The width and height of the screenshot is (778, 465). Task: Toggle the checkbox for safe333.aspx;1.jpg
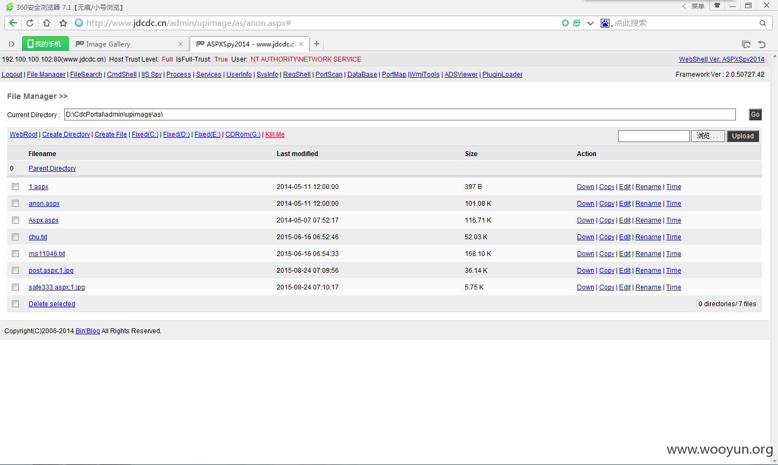(x=16, y=287)
